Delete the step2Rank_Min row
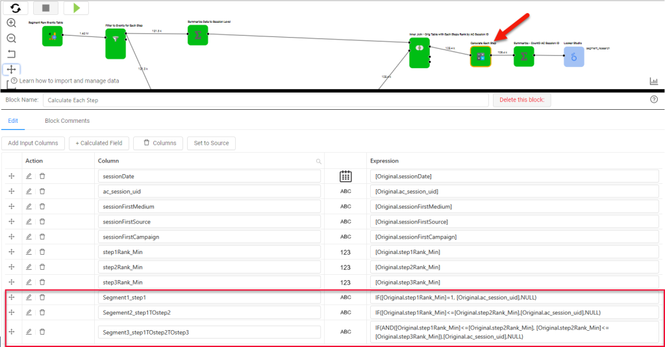Screen dimensions: 665x347 tap(42, 267)
